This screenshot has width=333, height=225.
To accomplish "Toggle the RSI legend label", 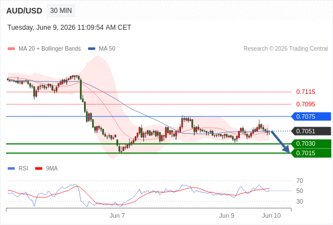I will pos(23,169).
